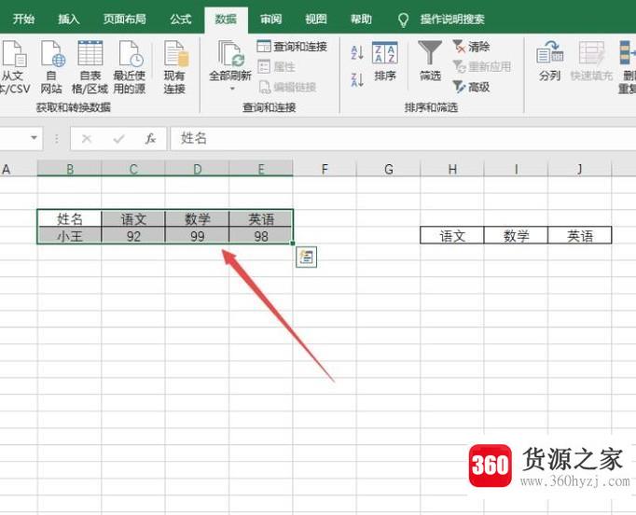
Task: Click the lightbulb Tell Me icon
Action: point(403,20)
